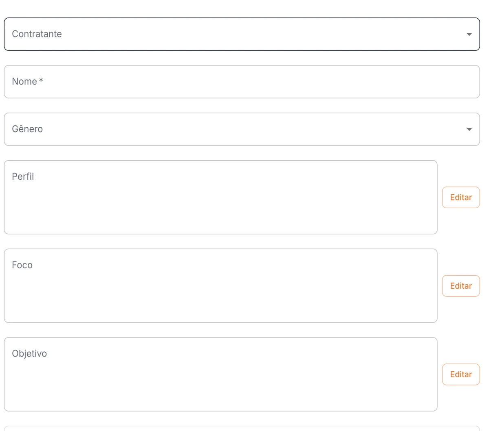Click the "Foco" label text
Image resolution: width=489 pixels, height=431 pixels.
tap(22, 265)
